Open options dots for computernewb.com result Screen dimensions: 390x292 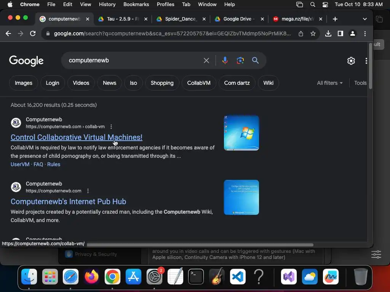[88, 191]
